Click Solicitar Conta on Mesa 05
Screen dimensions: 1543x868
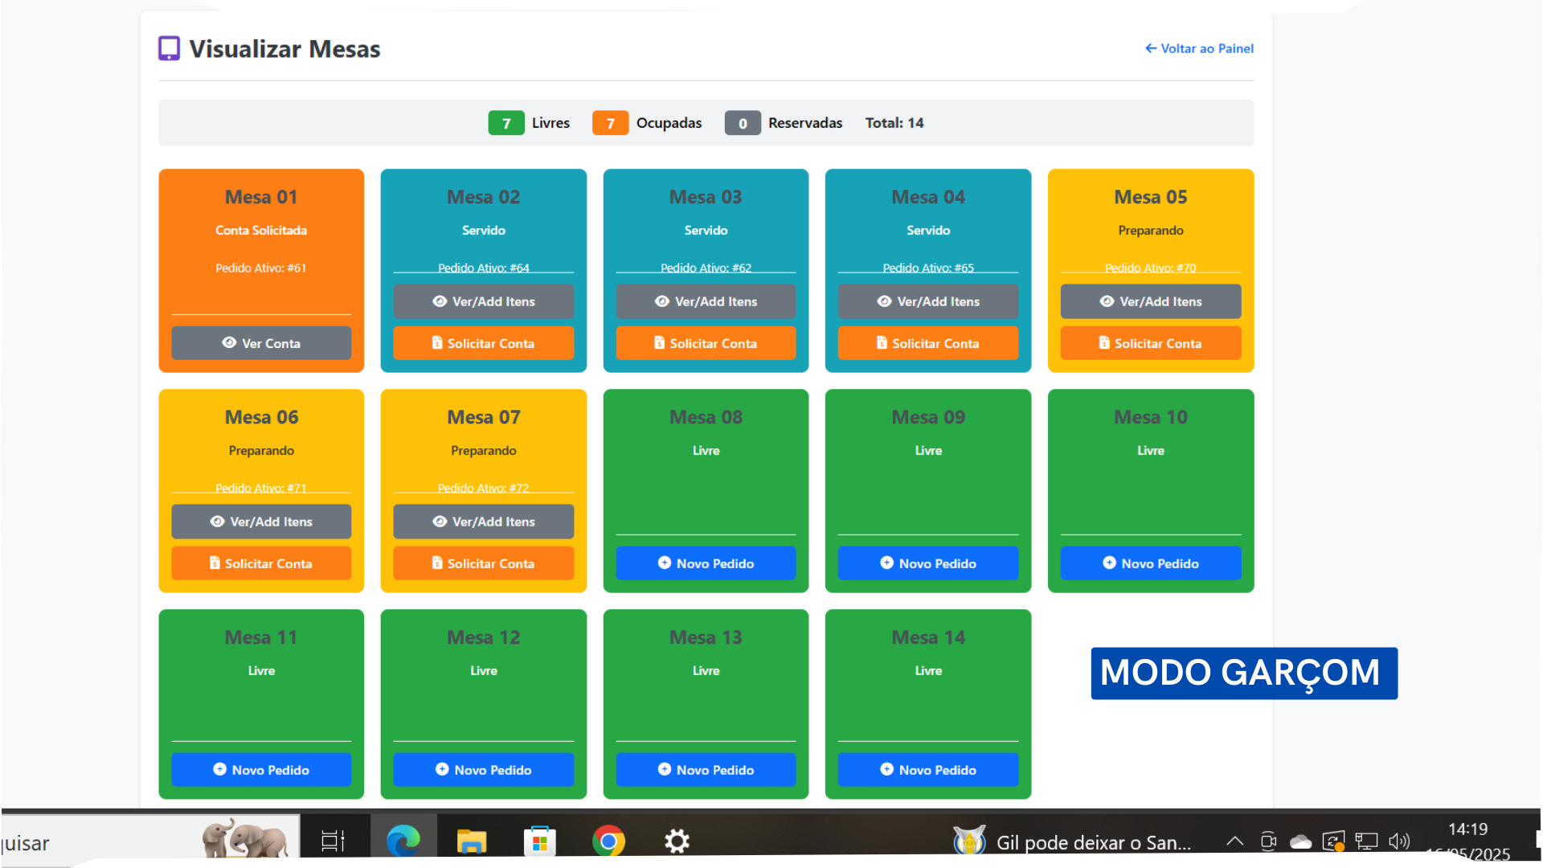[1150, 343]
